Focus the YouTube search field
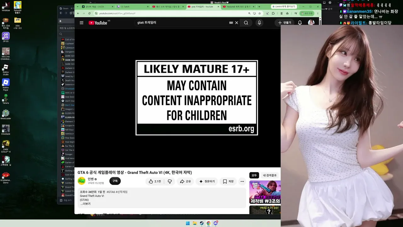 183,23
